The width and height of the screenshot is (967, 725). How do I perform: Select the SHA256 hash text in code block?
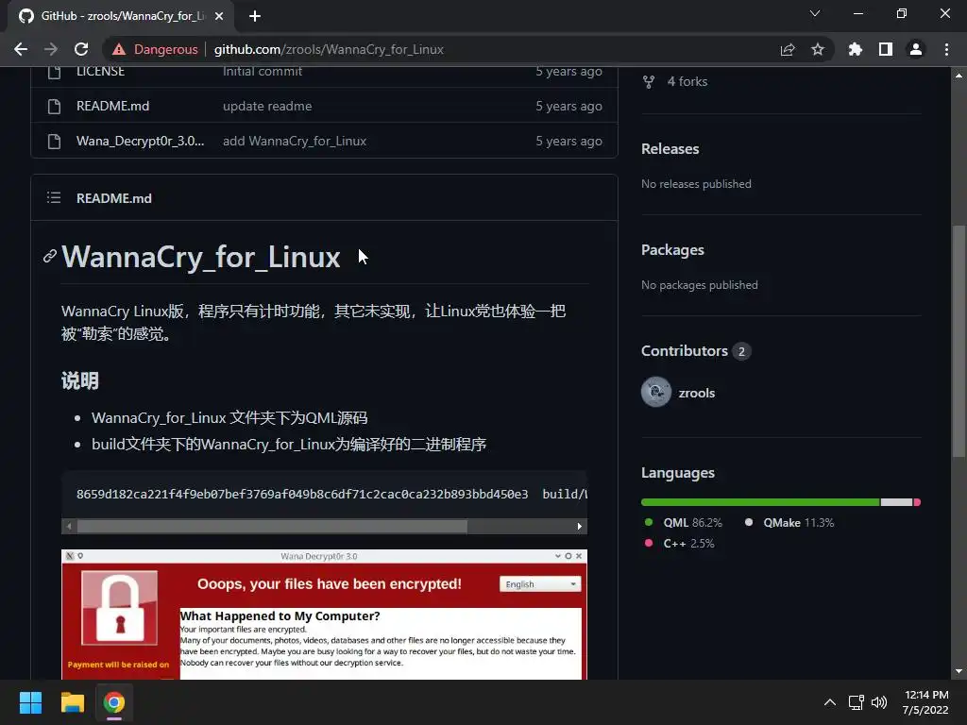pos(302,495)
